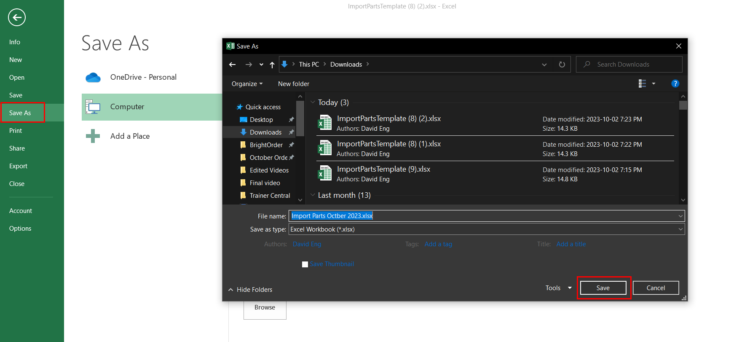Click the Downloads arrow icon in tree

(243, 132)
